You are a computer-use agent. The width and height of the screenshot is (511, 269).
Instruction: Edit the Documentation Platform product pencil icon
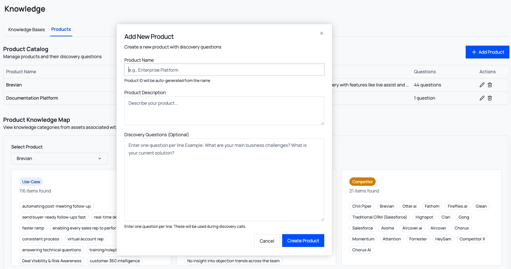click(482, 98)
